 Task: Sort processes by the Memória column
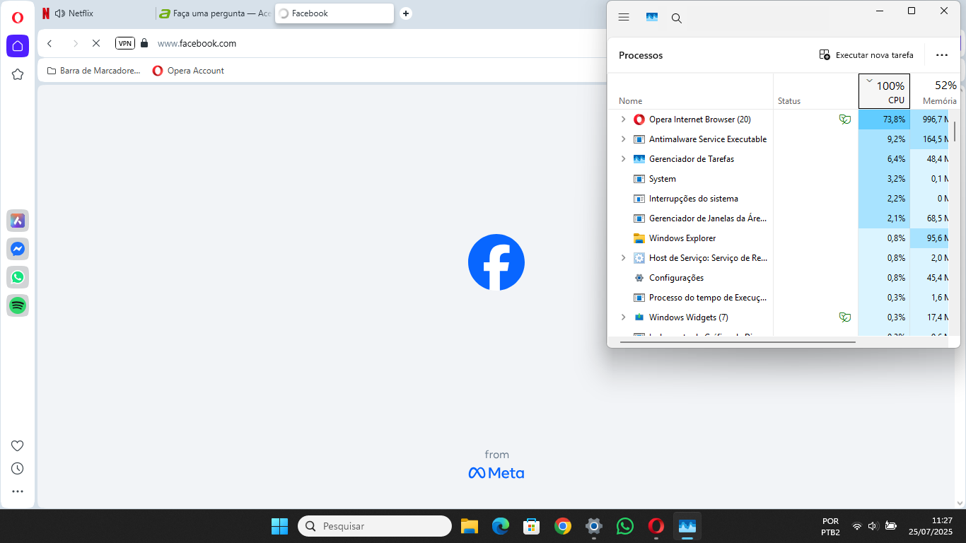coord(935,91)
